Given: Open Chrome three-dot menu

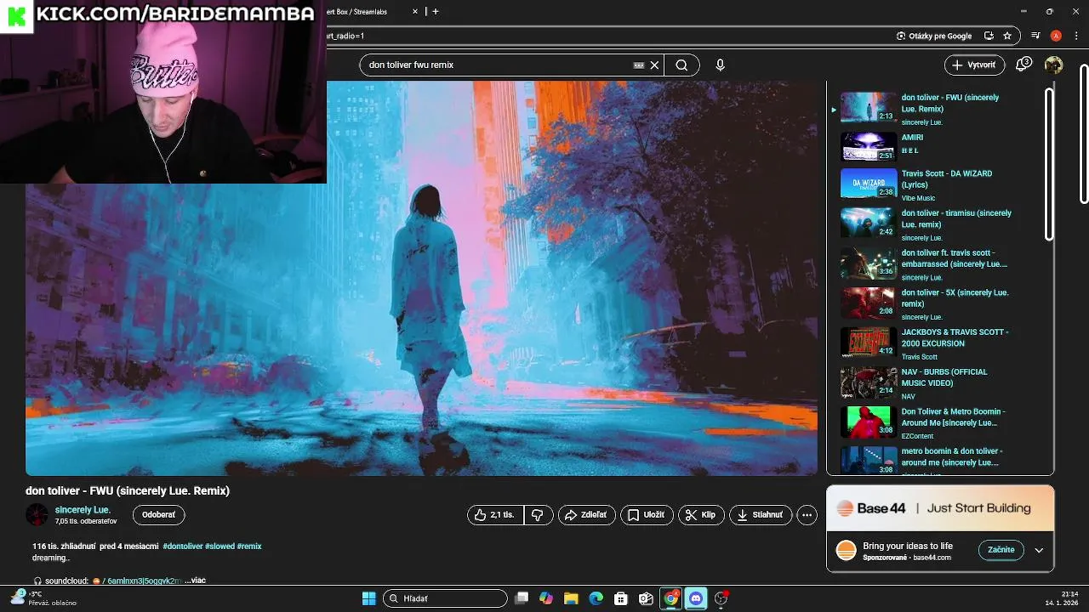Looking at the screenshot, I should [x=1075, y=36].
